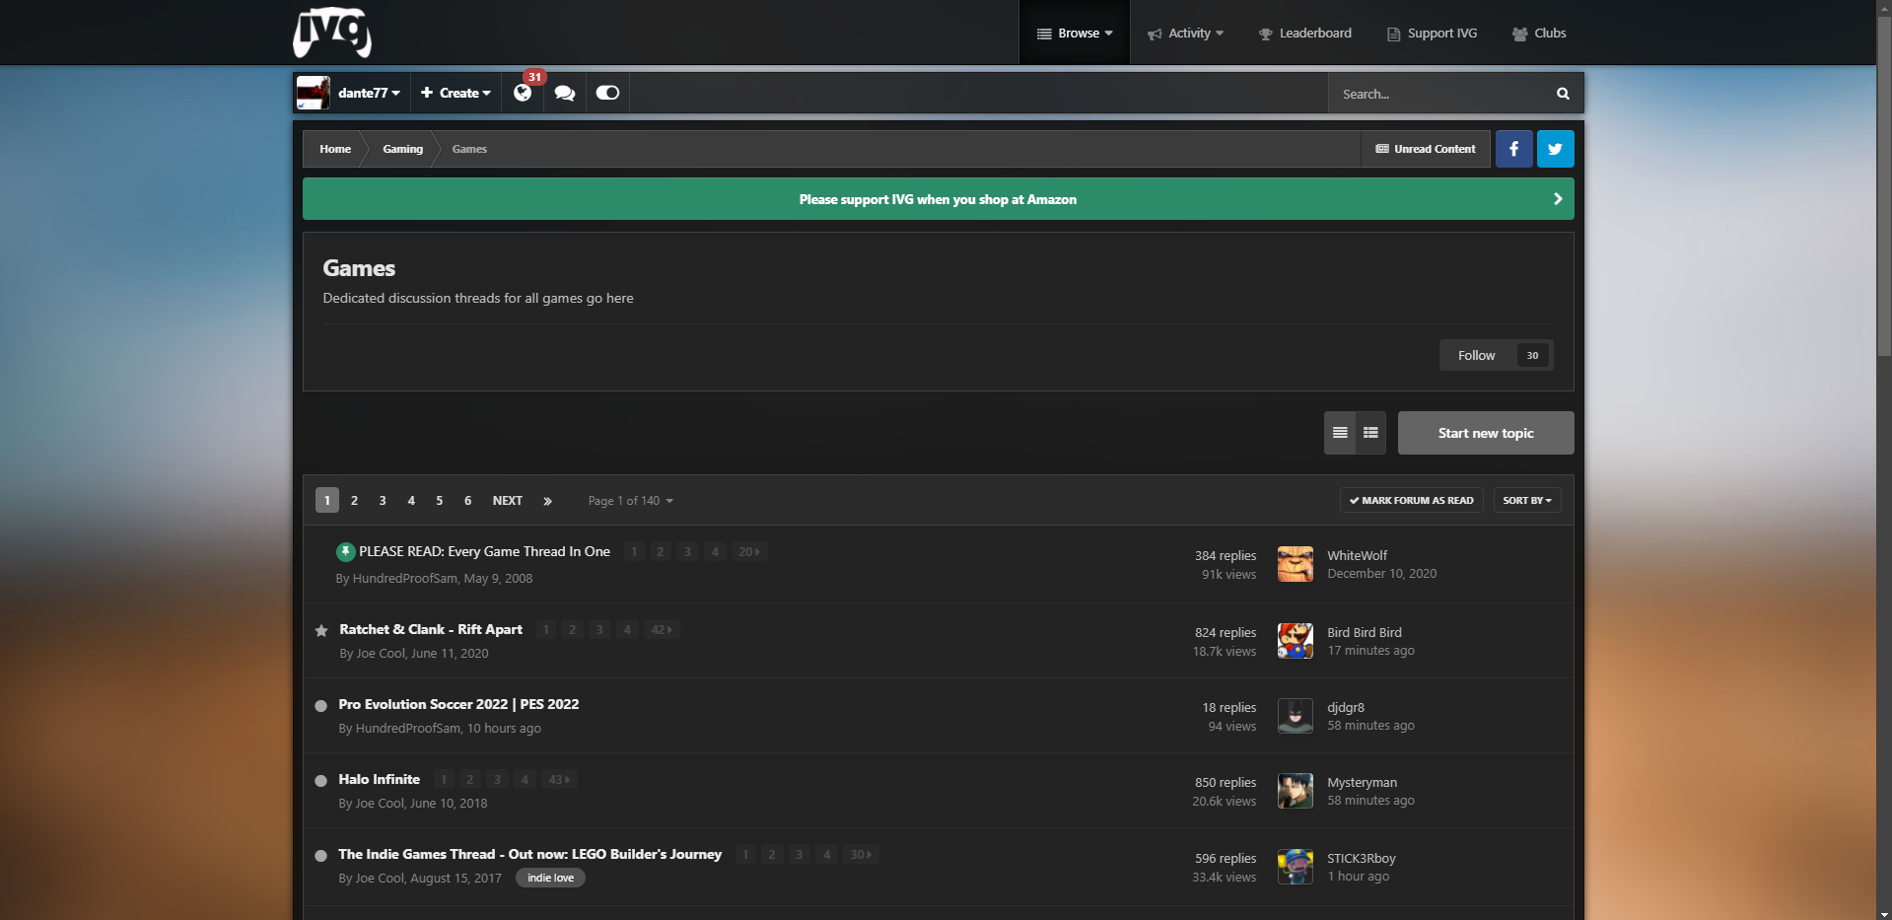1892x920 pixels.
Task: Open last post time 17 minutes ago
Action: pos(1370,651)
